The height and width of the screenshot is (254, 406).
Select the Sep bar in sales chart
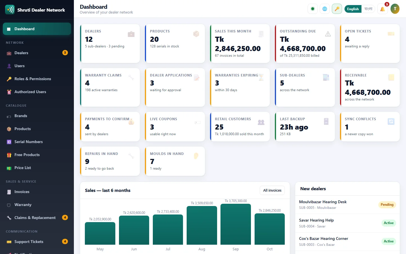click(236, 224)
